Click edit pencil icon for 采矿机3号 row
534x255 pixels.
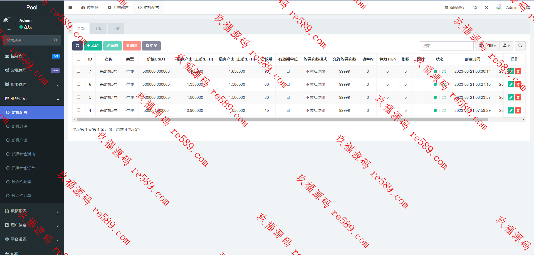tap(511, 110)
